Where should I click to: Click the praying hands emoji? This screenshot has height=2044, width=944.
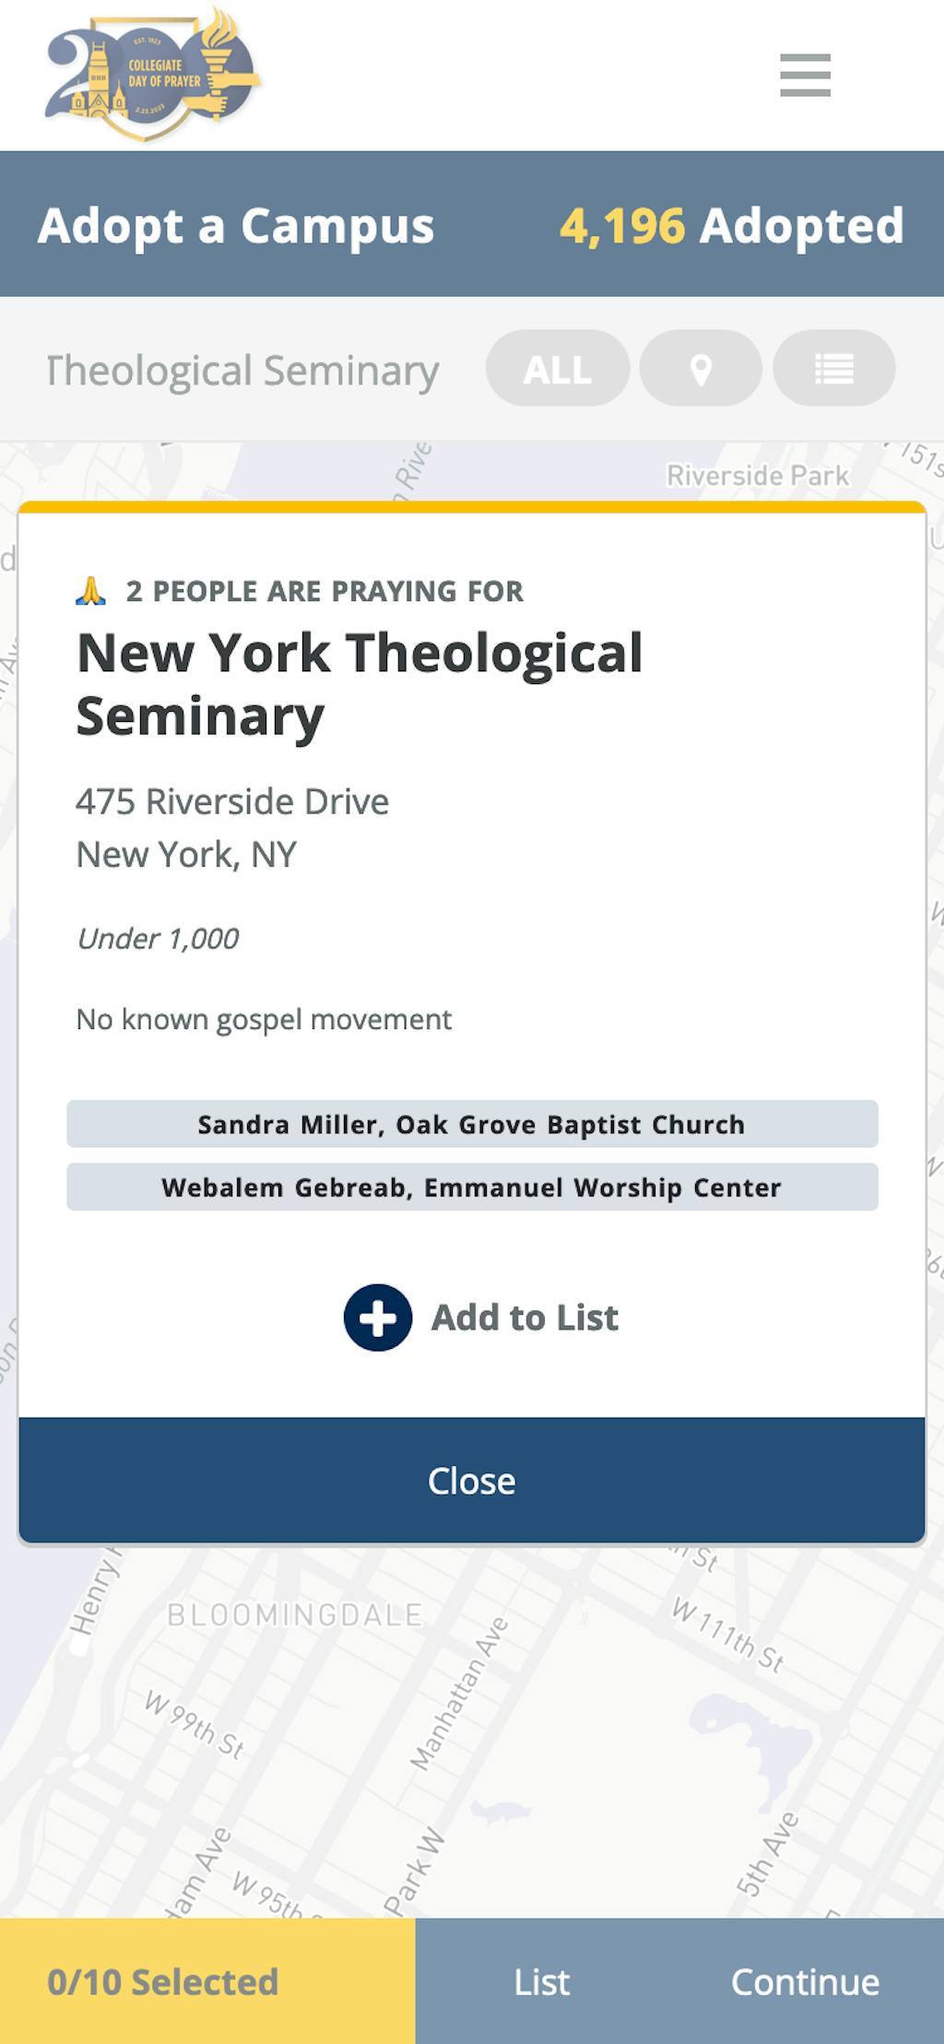click(90, 591)
